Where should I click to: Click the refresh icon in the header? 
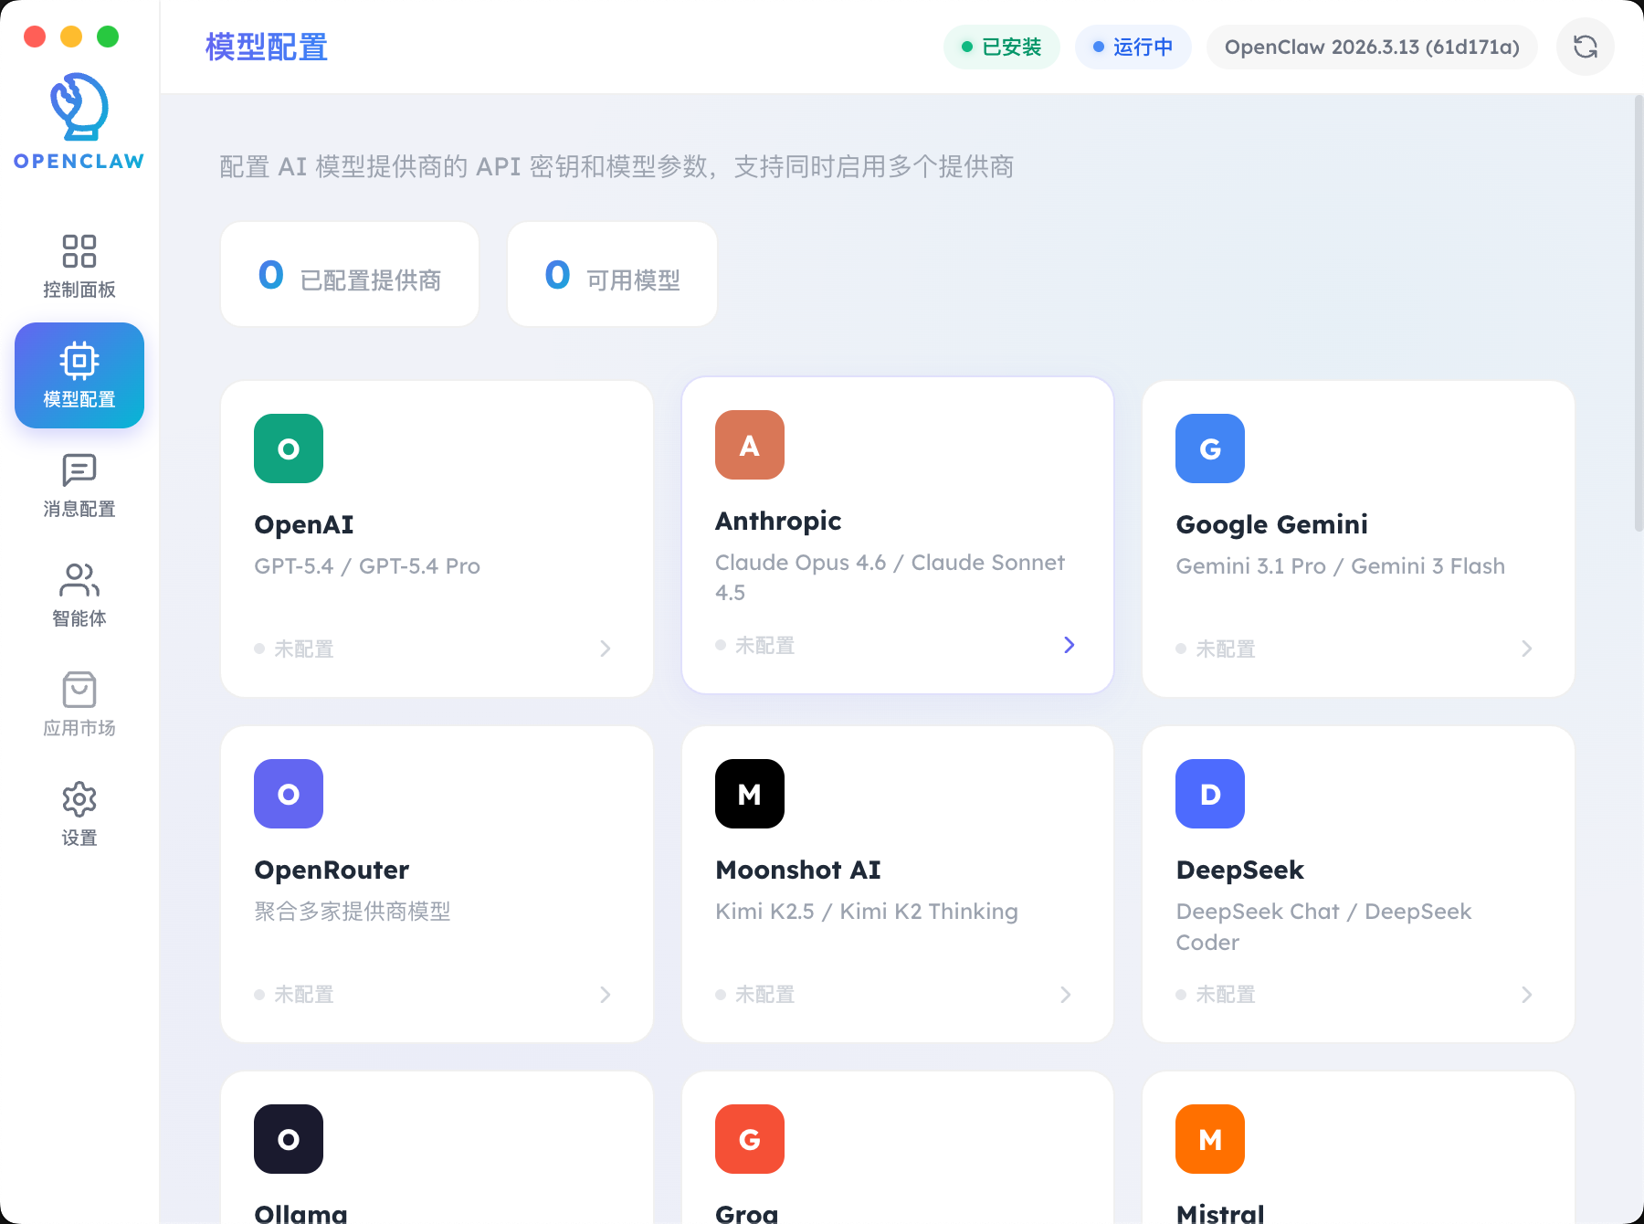[1586, 47]
